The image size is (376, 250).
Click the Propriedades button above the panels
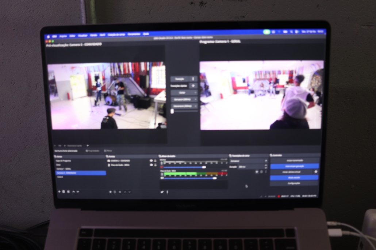tap(93, 150)
